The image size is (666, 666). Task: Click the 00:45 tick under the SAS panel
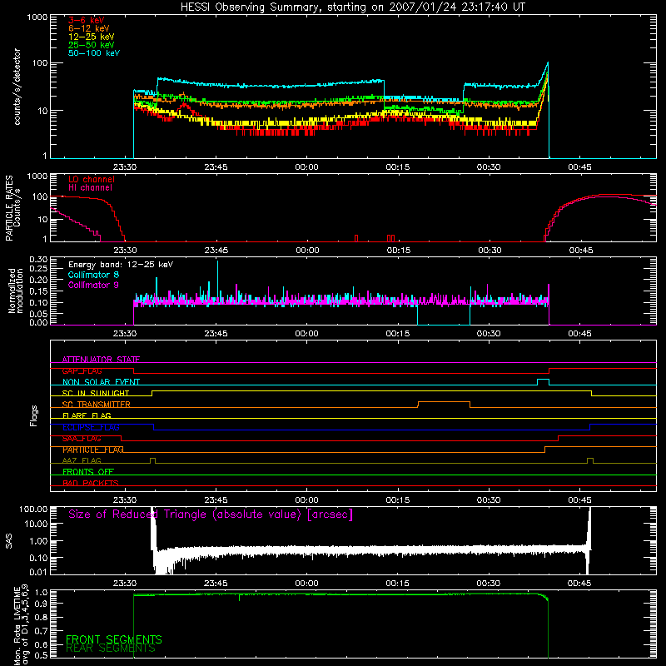(579, 584)
